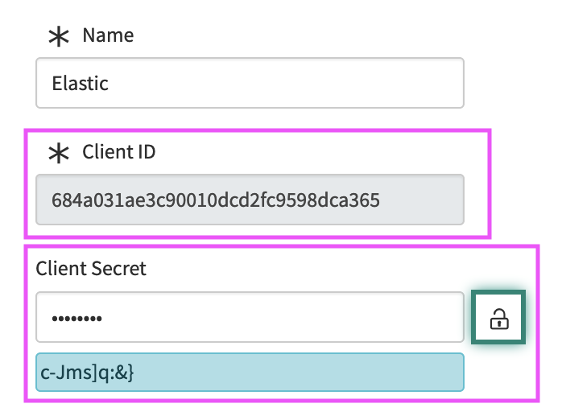Select the blue highlighted decrypted secret box
This screenshot has width=562, height=412.
[250, 373]
